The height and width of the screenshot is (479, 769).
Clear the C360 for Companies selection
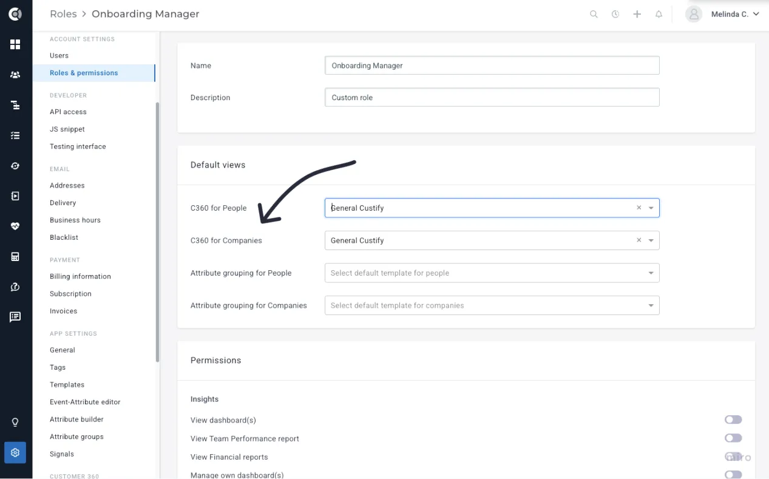coord(639,240)
